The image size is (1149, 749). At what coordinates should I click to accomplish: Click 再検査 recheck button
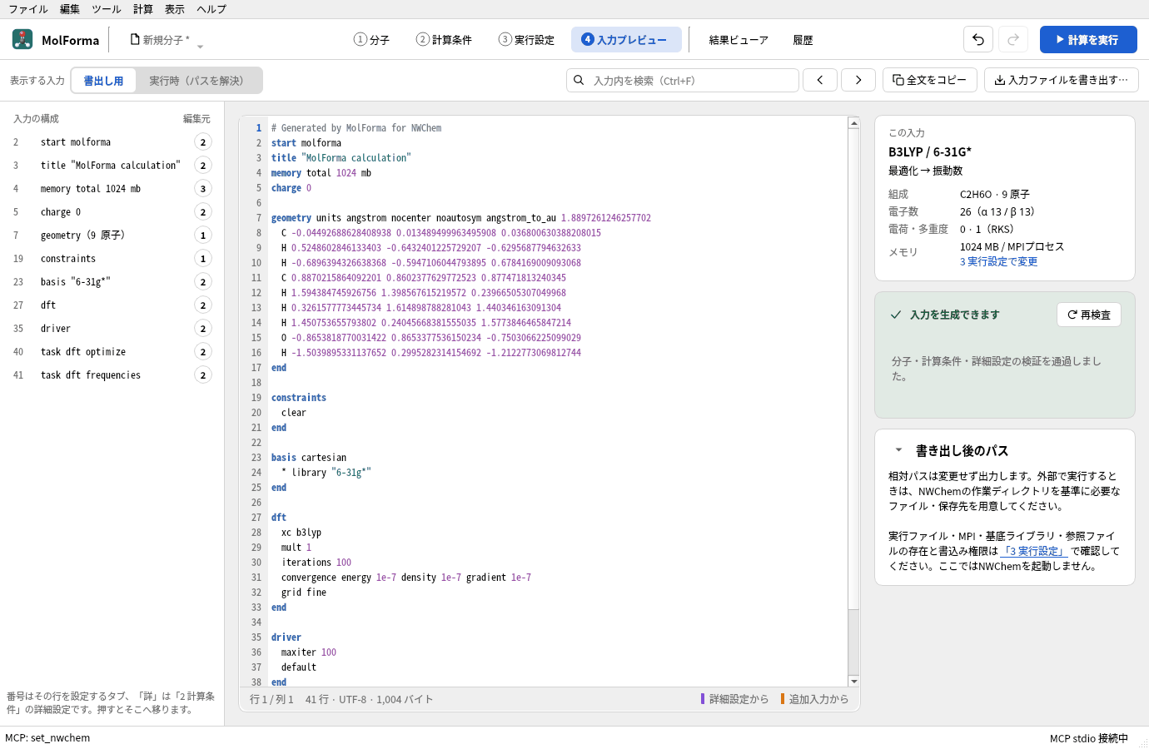(1089, 315)
